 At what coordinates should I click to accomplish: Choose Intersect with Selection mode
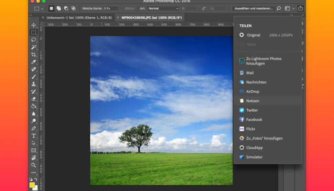[x=73, y=9]
